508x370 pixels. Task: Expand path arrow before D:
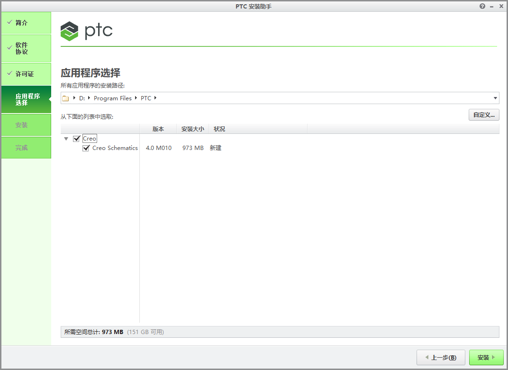click(74, 97)
